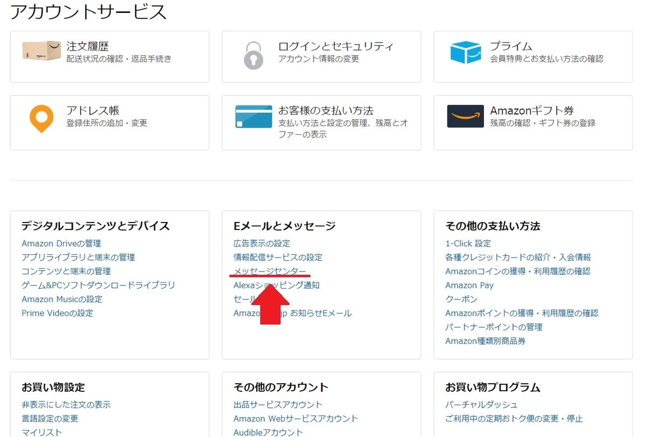Open the Amazonギフト券 card title
The width and height of the screenshot is (646, 437).
(532, 111)
